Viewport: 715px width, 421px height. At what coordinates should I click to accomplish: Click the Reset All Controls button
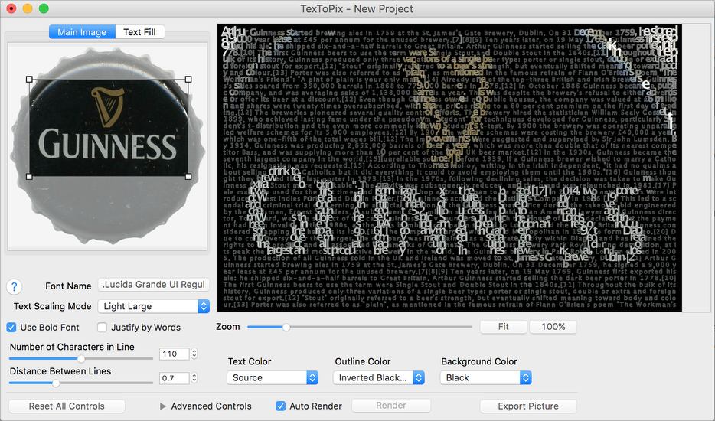67,406
